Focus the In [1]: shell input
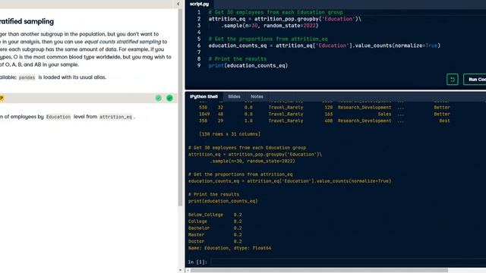486x273 pixels. point(347,262)
